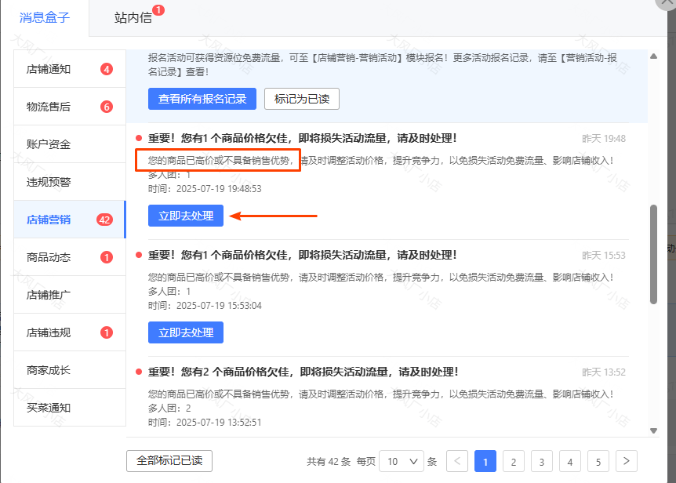Screen dimensions: 676x483
Task: Open 店铺通知 category in sidebar
Action: point(49,69)
